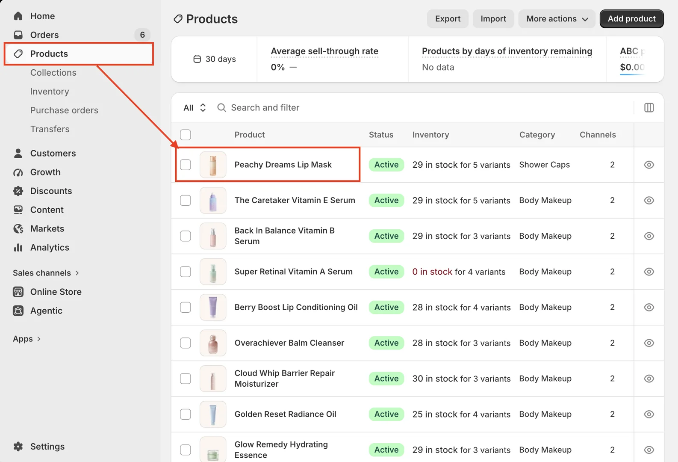The height and width of the screenshot is (462, 678).
Task: Click the Markets globe icon
Action: coord(18,228)
